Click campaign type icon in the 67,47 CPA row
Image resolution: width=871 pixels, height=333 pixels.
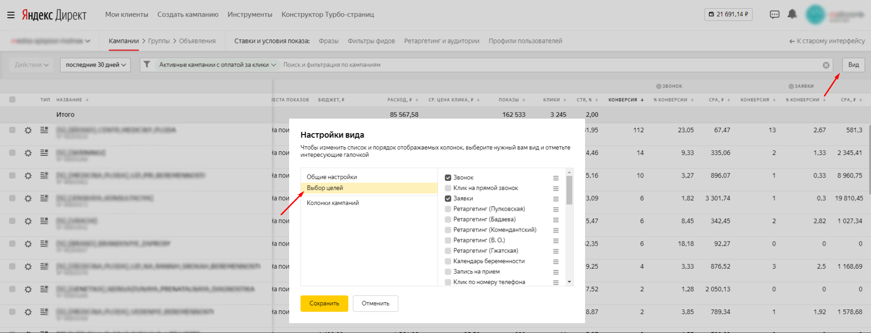point(44,130)
